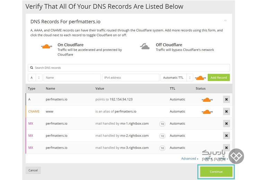Click Automatic TTL of the CNAME record
Viewport: 260px width, 180px height.
[x=177, y=111]
